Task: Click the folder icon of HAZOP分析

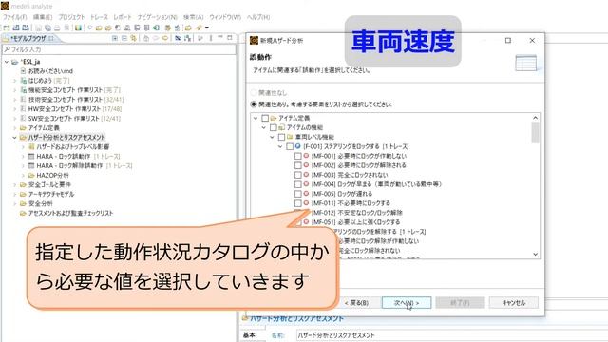Action: coord(31,175)
